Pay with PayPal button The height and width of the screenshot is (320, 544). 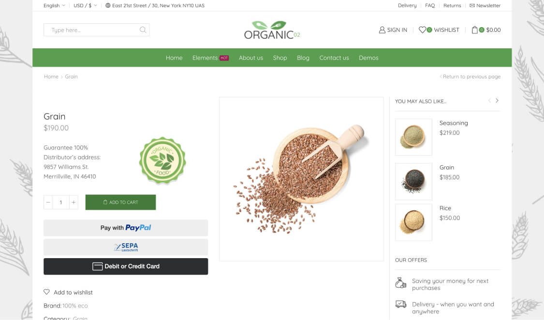[x=126, y=228]
